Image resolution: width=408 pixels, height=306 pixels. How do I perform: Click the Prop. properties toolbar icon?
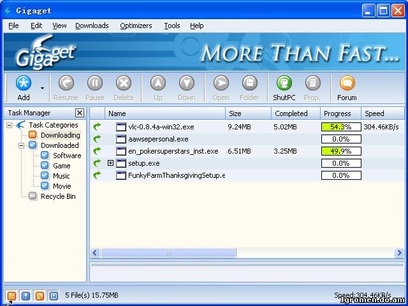click(x=312, y=84)
